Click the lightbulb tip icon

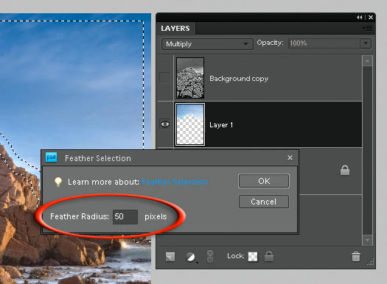pyautogui.click(x=58, y=182)
